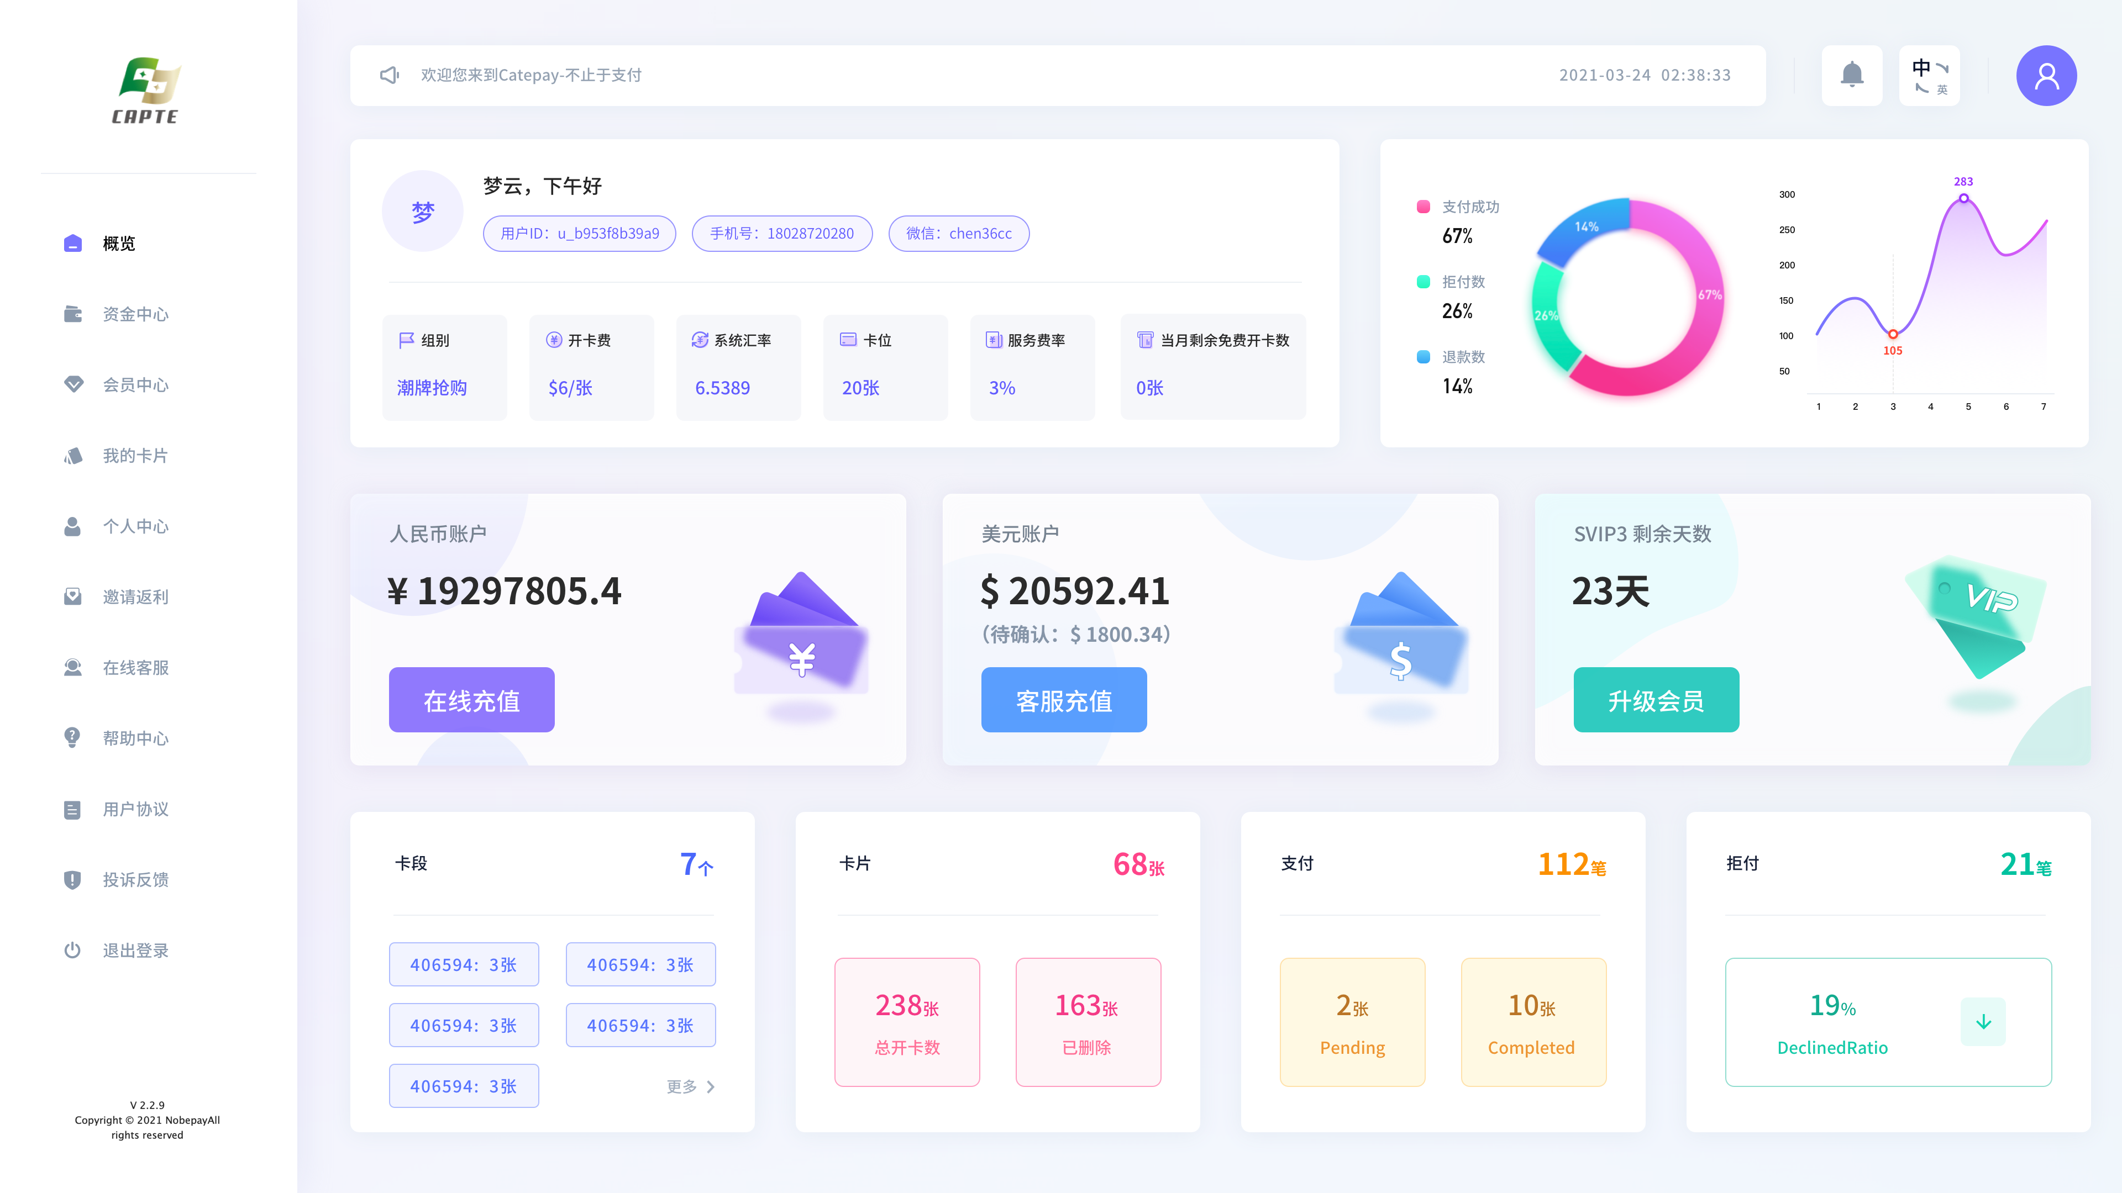Click the announcement speaker icon
Screen dimensions: 2122x1193
pyautogui.click(x=389, y=75)
